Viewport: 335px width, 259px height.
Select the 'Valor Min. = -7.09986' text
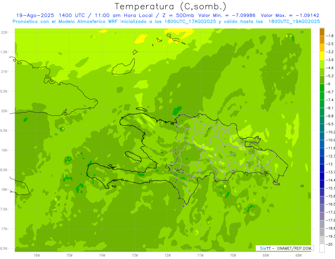(227, 15)
